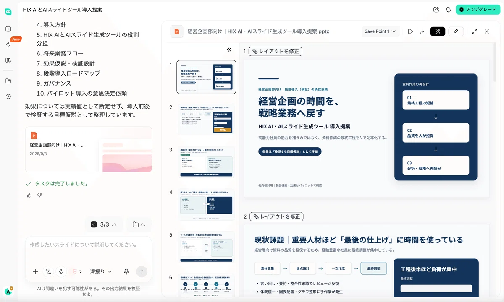The width and height of the screenshot is (504, 302).
Task: Click the PowerPoint file icon in header
Action: coord(177,31)
